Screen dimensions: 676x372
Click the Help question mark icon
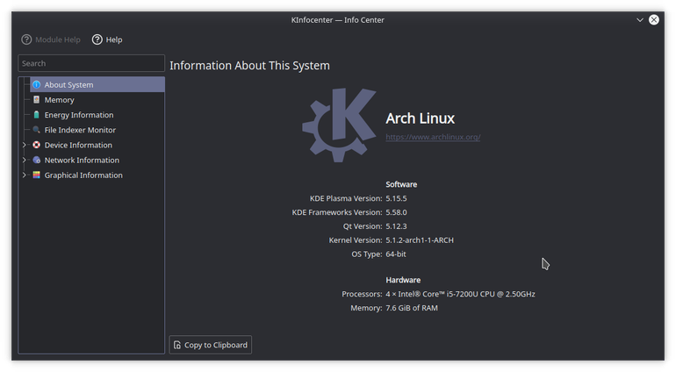click(97, 39)
